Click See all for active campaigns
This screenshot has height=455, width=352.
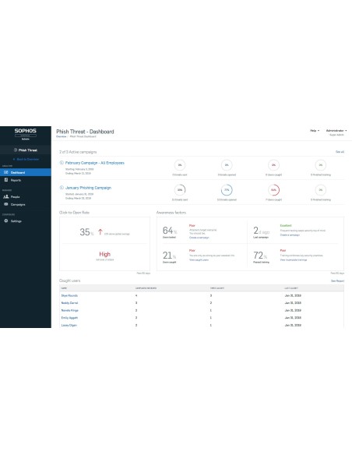pos(340,152)
